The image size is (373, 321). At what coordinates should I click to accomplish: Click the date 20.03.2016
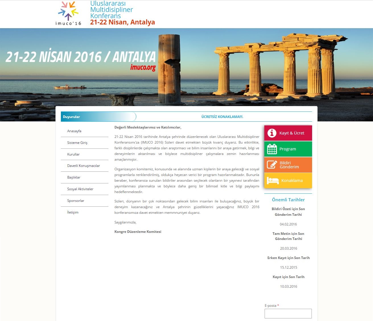[288, 248]
